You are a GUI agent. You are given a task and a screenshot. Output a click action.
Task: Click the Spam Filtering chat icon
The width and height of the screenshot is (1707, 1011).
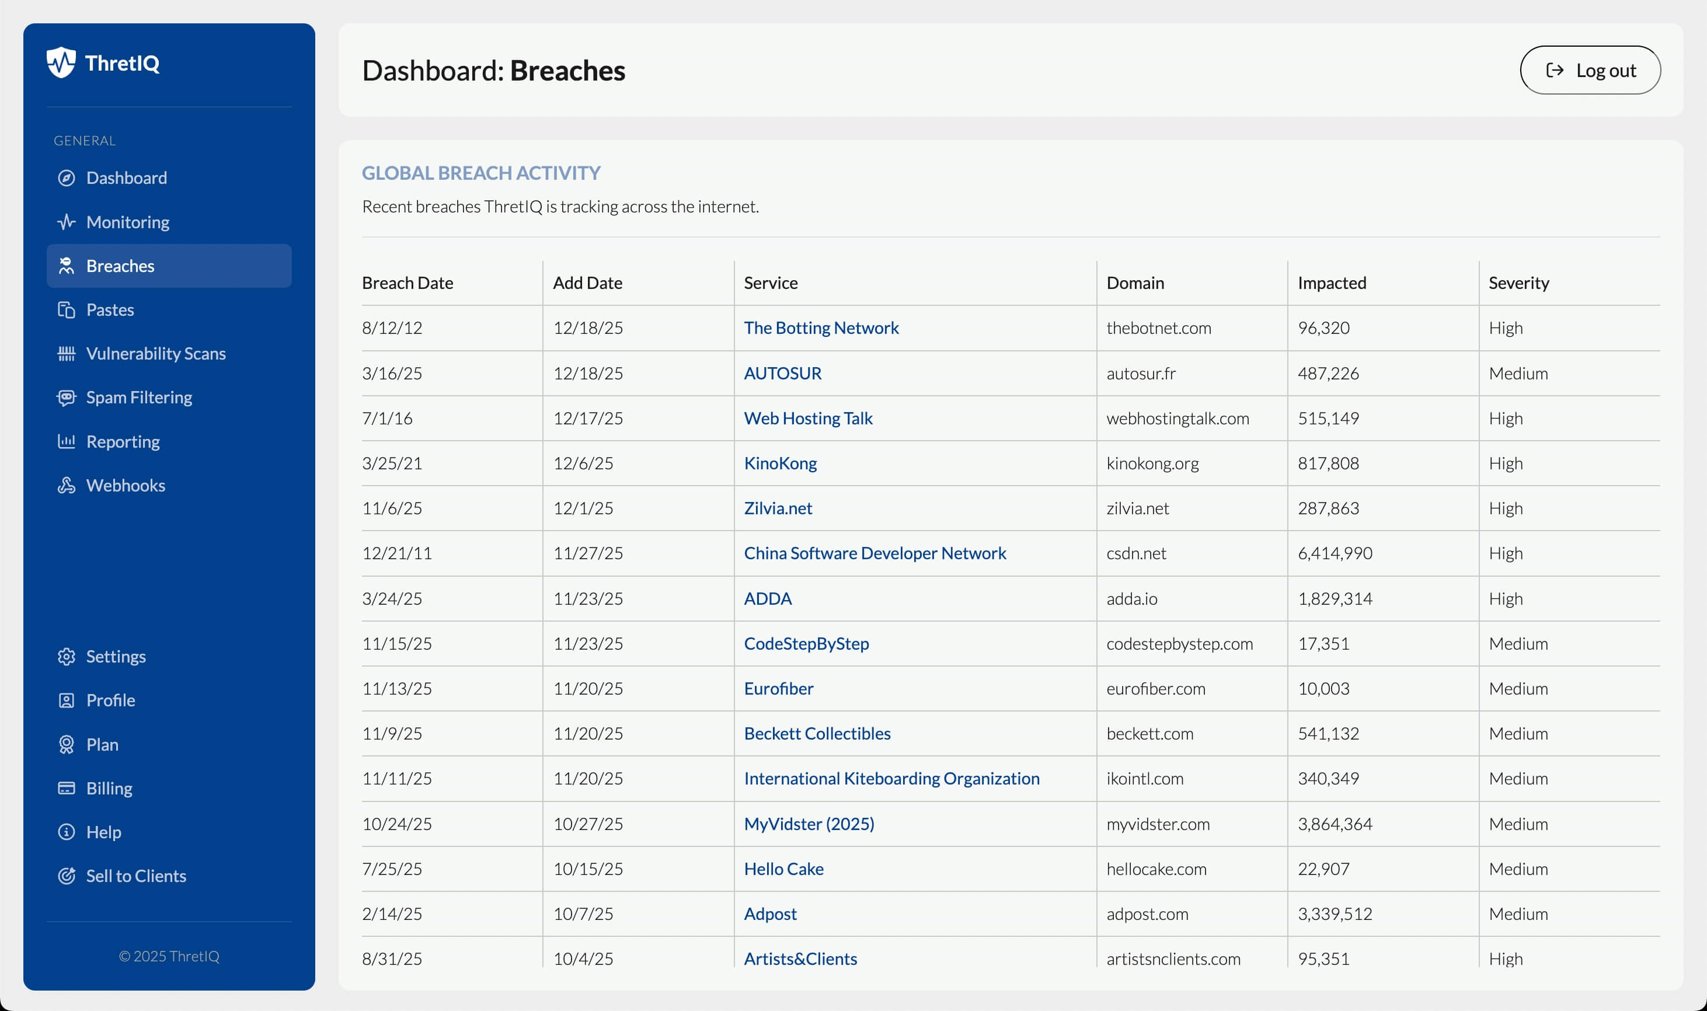[x=66, y=397]
